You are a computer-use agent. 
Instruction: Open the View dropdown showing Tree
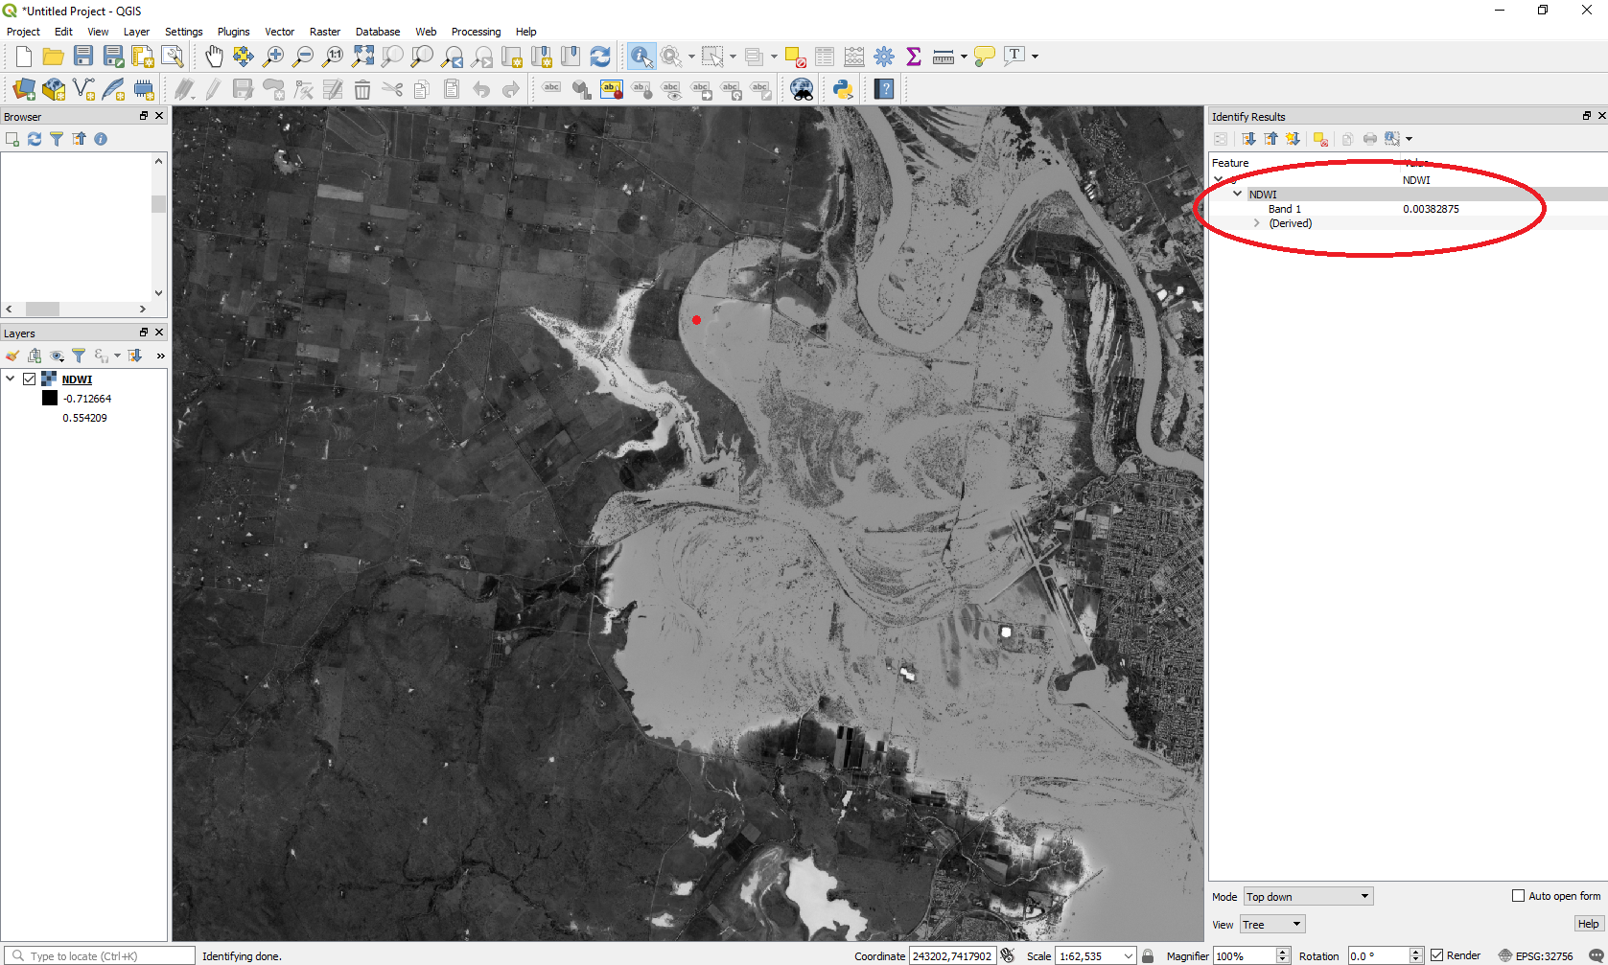pos(1271,925)
